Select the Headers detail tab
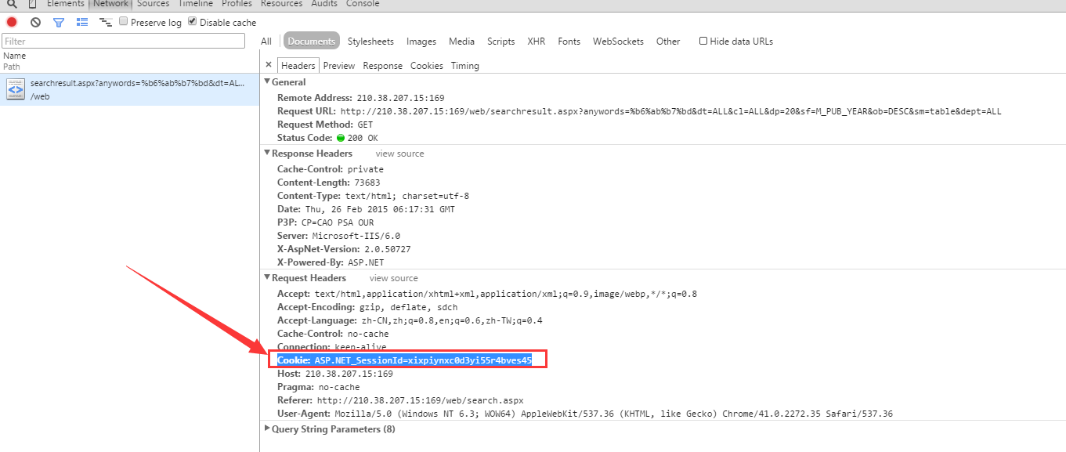This screenshot has width=1066, height=452. tap(298, 66)
